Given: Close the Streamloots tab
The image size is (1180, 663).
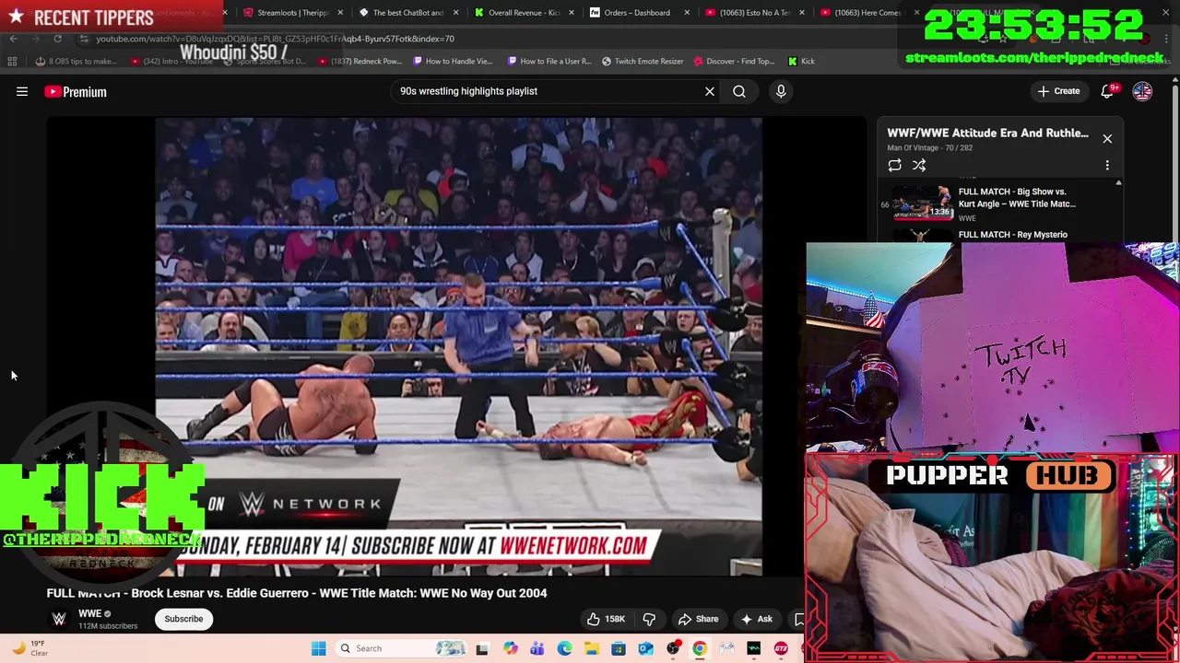Looking at the screenshot, I should (x=341, y=13).
